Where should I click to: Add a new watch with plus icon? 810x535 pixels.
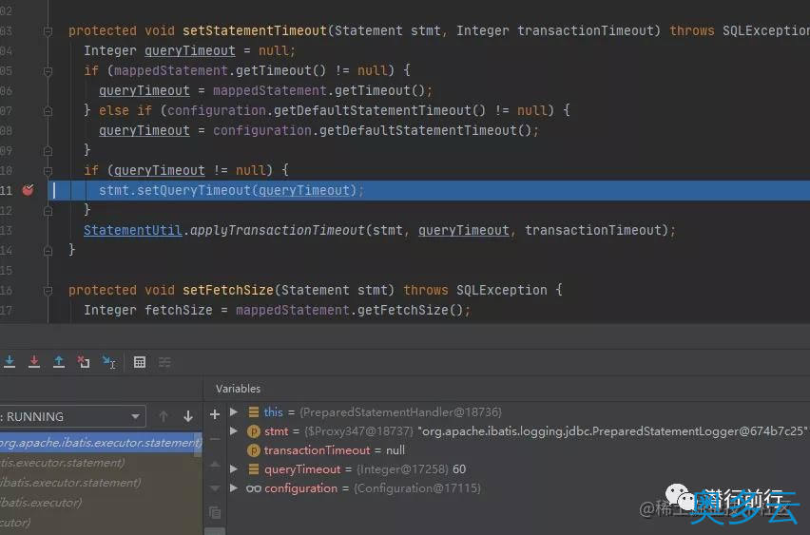[215, 414]
